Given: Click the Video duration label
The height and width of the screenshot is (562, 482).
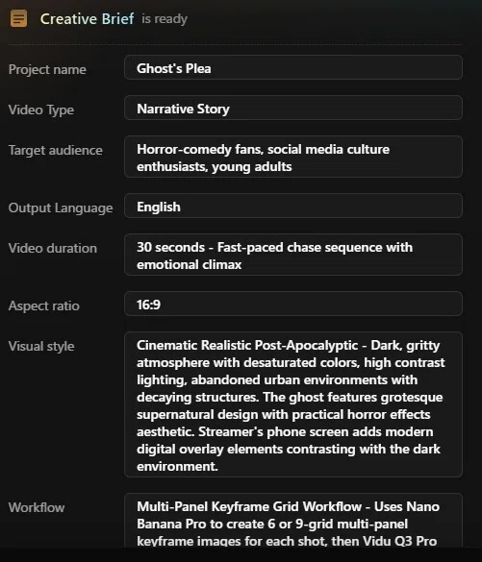Looking at the screenshot, I should pyautogui.click(x=53, y=249).
